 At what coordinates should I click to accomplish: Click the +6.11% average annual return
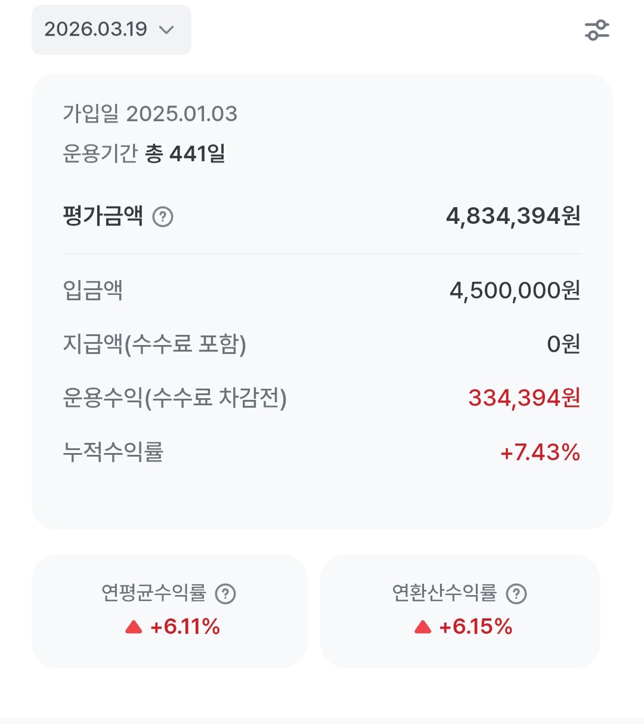click(185, 627)
